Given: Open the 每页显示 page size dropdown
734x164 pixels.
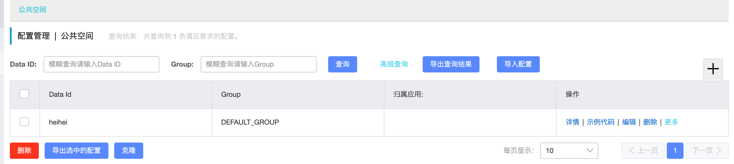Looking at the screenshot, I should 569,151.
